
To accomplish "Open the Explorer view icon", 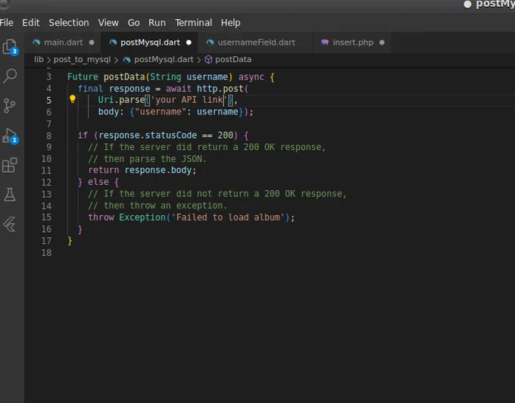I will click(10, 47).
